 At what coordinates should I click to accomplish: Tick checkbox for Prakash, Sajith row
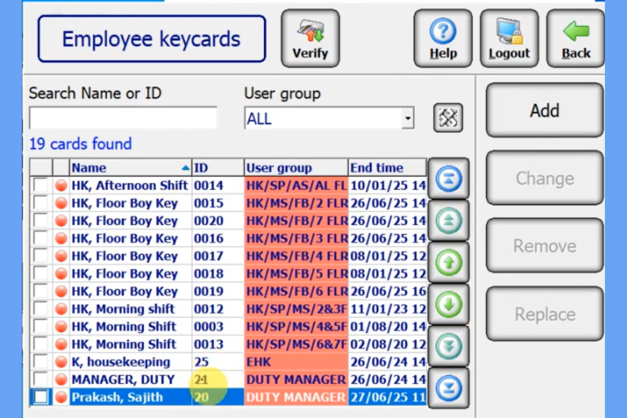41,397
